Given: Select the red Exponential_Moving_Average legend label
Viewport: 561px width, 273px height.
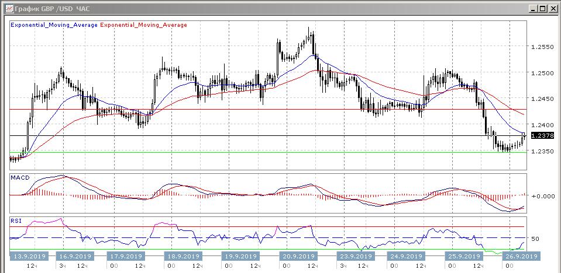Looking at the screenshot, I should (144, 25).
